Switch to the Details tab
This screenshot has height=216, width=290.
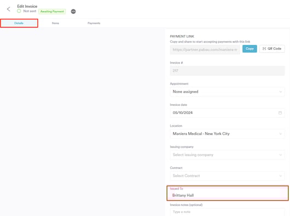[19, 23]
